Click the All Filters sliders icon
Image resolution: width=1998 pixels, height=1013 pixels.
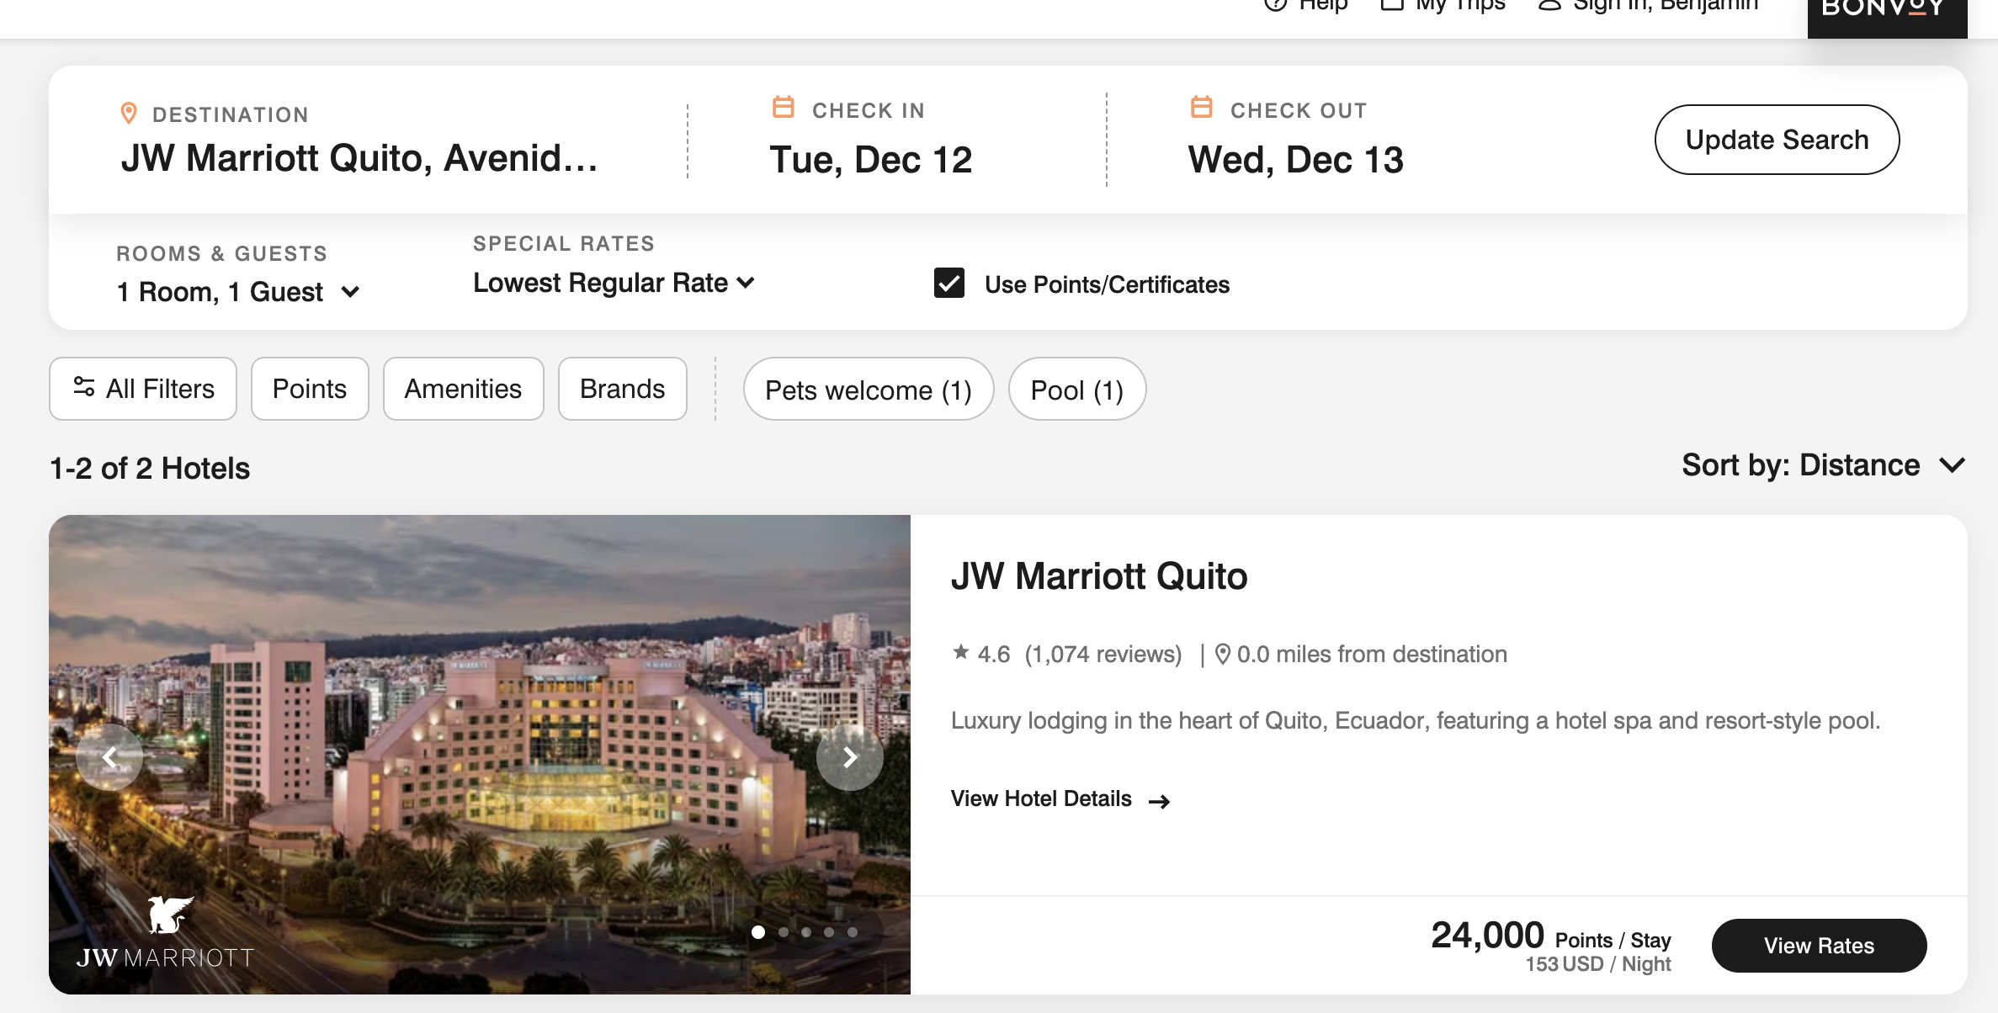83,387
